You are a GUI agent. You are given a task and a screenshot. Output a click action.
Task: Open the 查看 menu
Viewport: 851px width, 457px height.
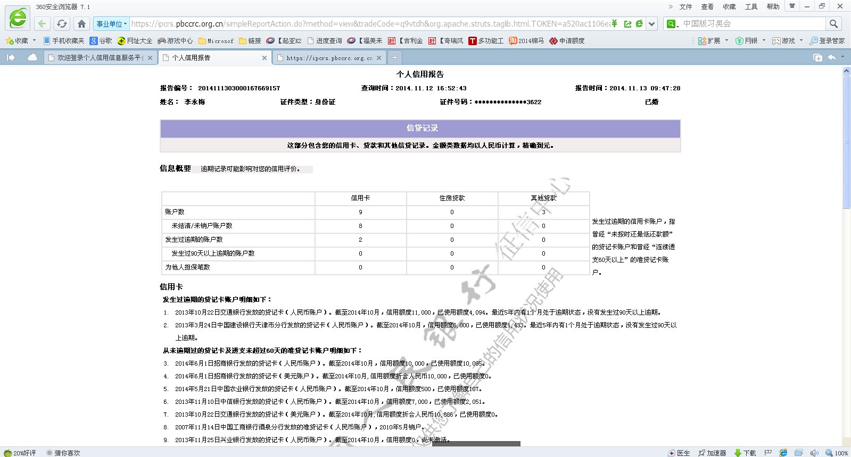pos(707,6)
